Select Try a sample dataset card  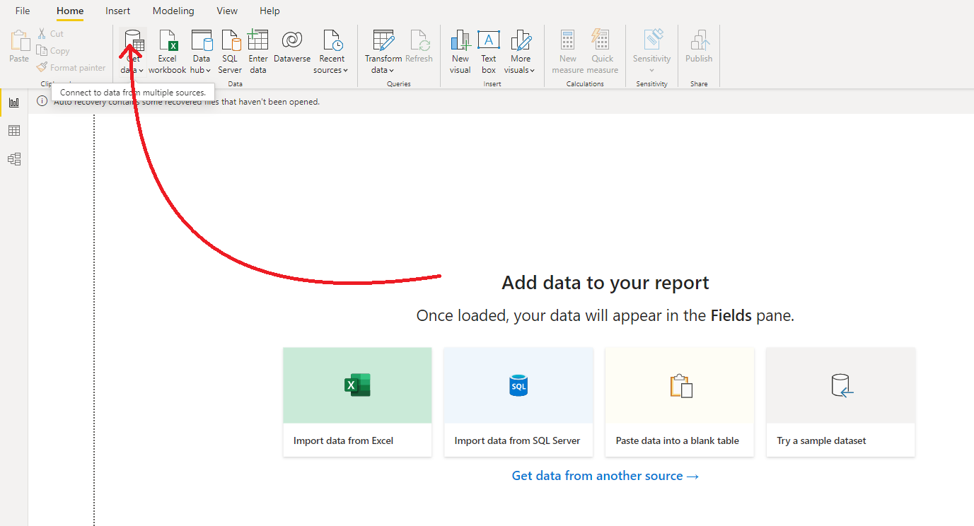click(840, 402)
